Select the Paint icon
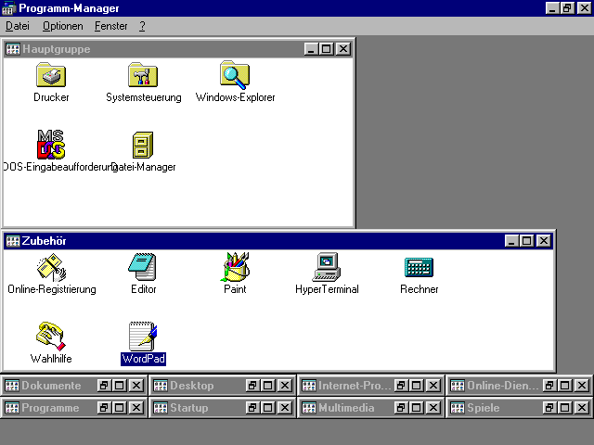 tap(235, 267)
